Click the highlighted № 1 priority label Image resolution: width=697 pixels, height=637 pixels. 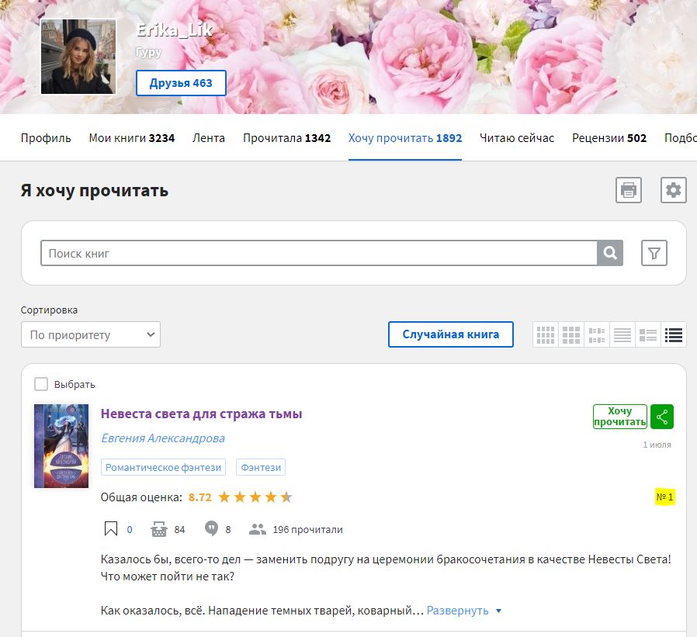coord(665,497)
